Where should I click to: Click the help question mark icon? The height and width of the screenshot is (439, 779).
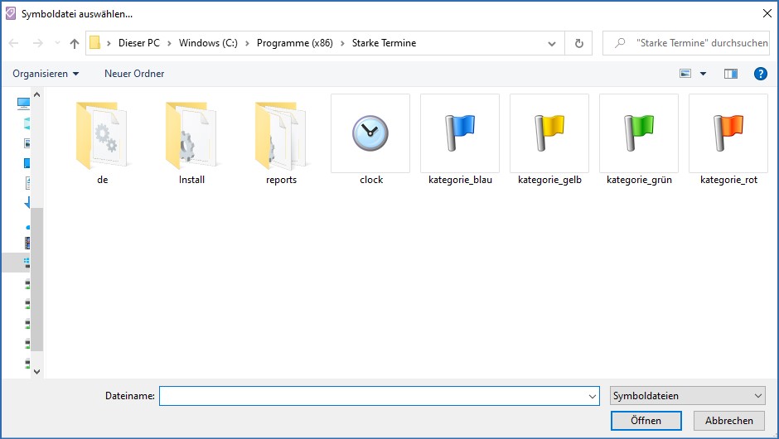tap(760, 74)
